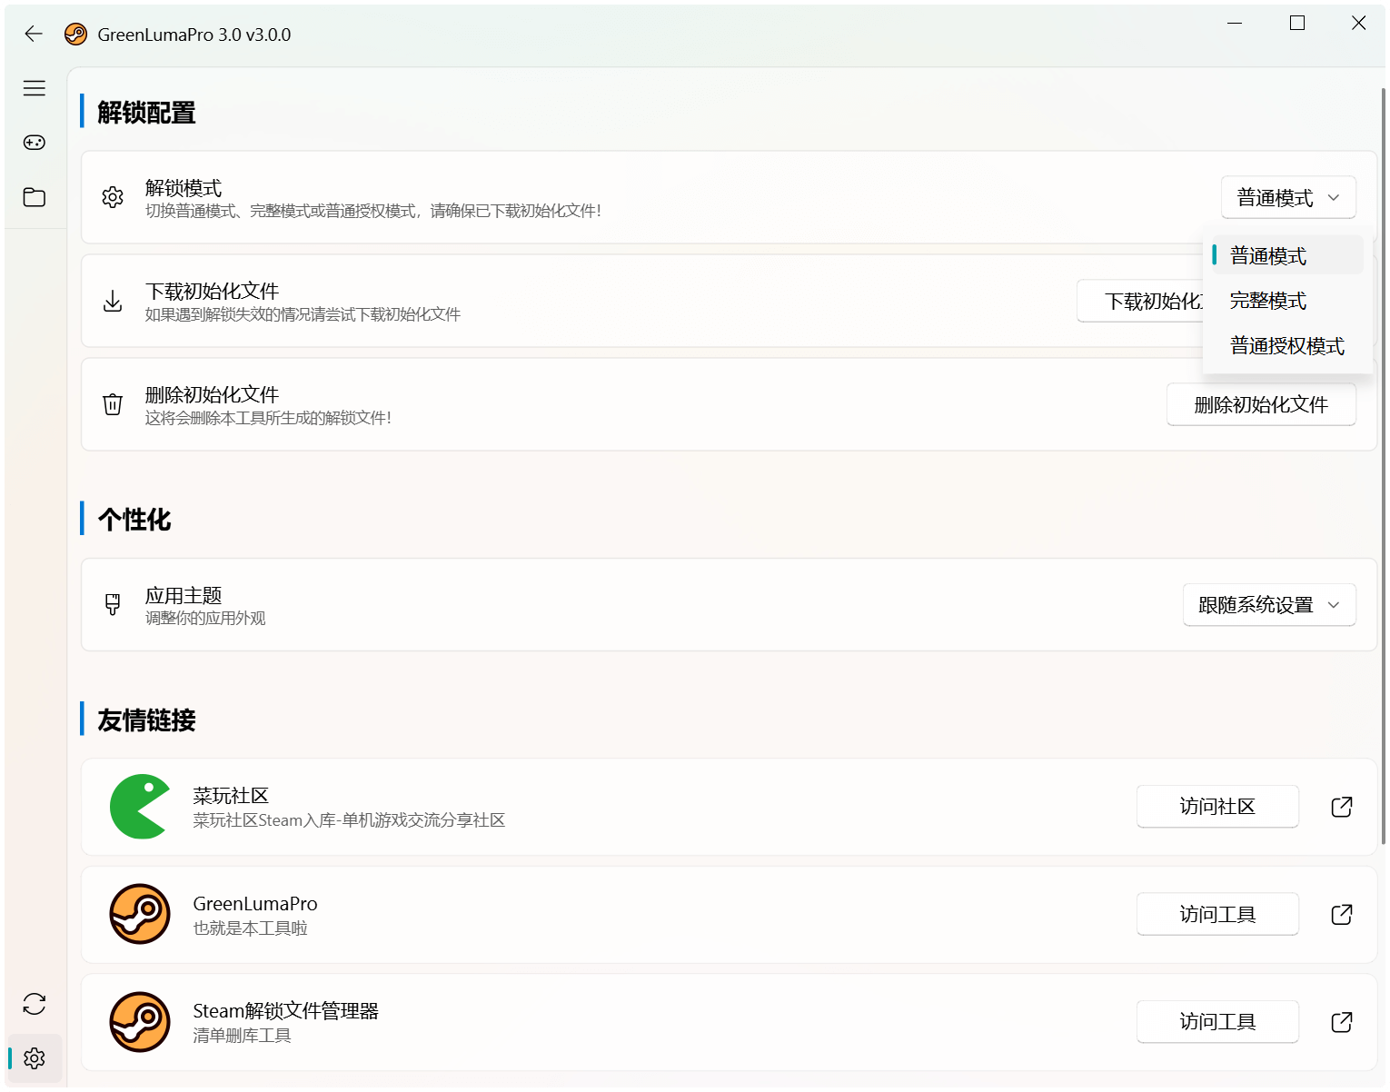Click the theme brush icon beside 应用主题
The image size is (1390, 1092).
pyautogui.click(x=113, y=604)
